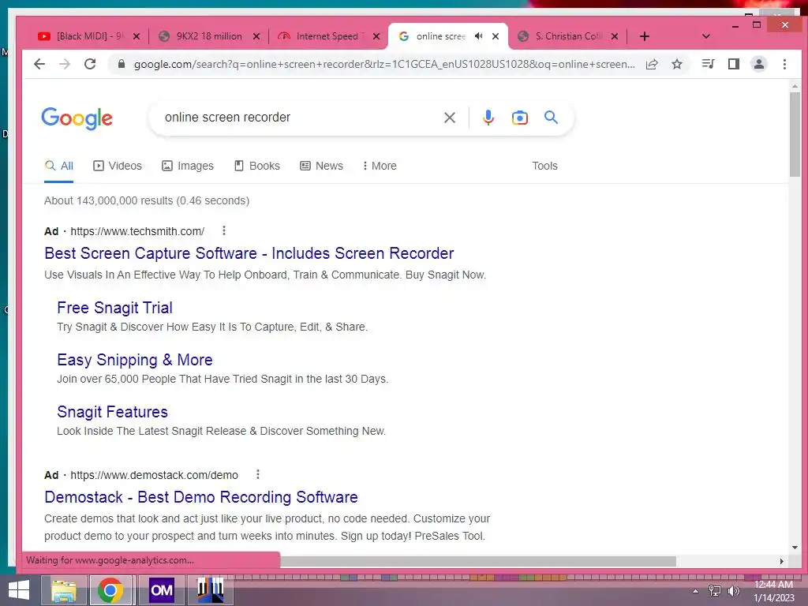Screen dimensions: 808x606
Task: Open search Tools options
Action: coord(544,166)
